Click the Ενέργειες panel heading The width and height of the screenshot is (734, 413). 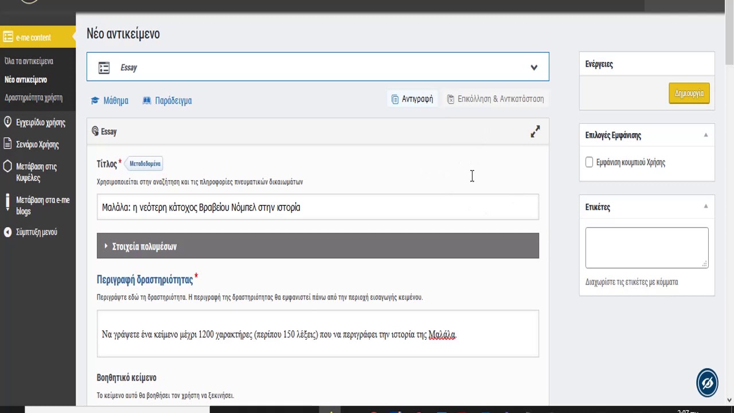coord(599,64)
